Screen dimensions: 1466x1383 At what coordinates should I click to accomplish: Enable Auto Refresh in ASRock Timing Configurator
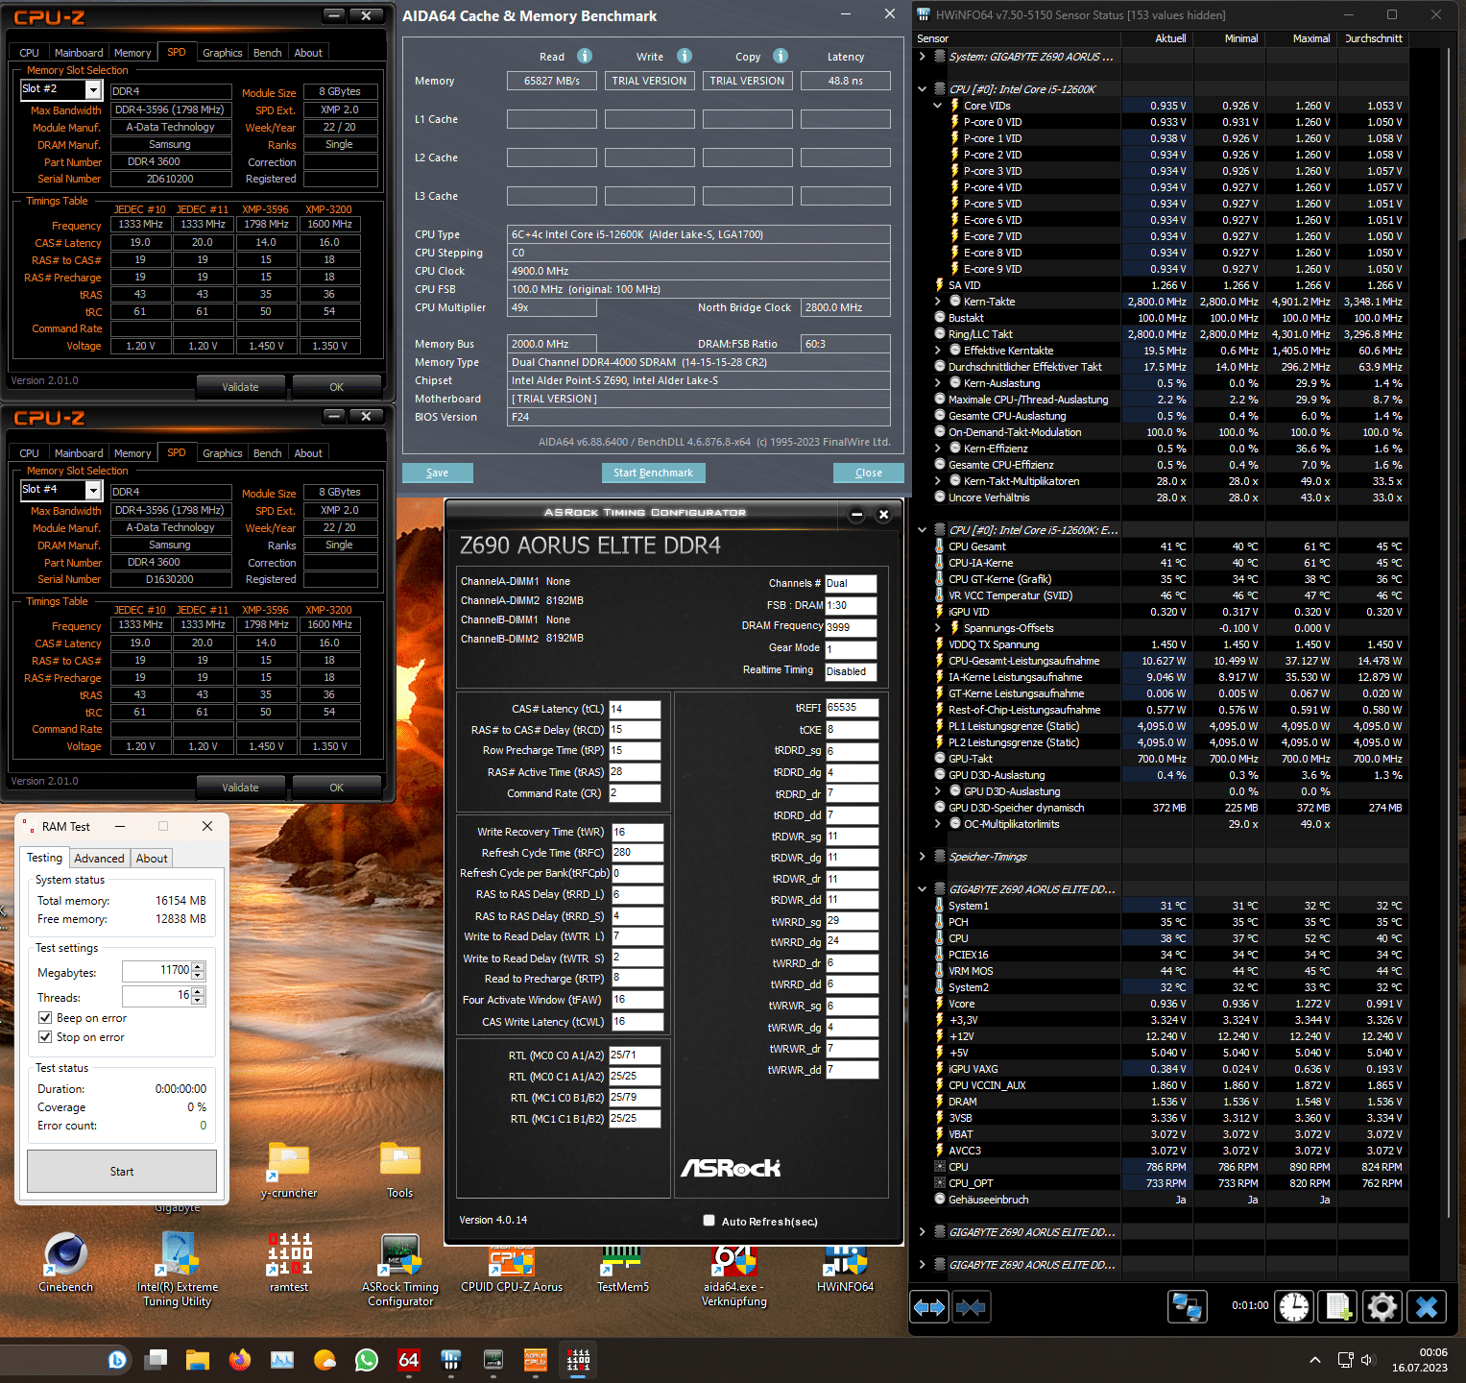pyautogui.click(x=709, y=1221)
